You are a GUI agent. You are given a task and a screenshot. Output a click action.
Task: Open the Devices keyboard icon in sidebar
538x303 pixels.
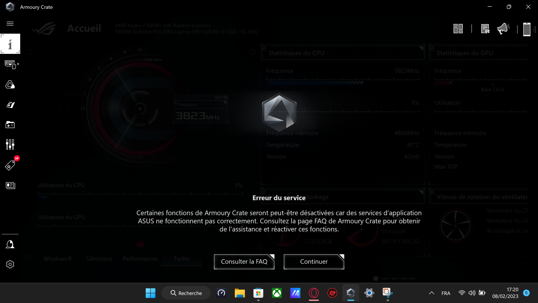10,64
